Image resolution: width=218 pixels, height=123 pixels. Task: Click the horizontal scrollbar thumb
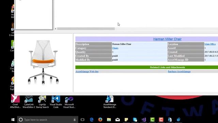[86, 29]
